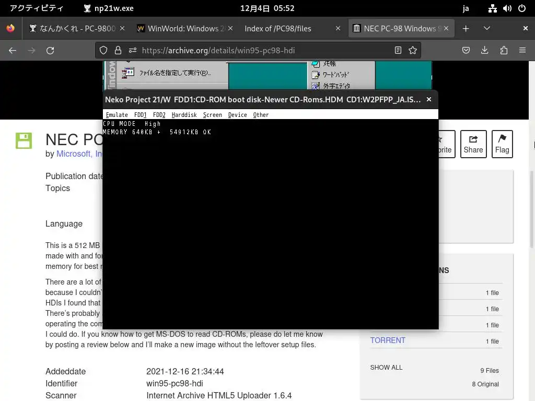The height and width of the screenshot is (401, 535).
Task: Click the identifier win95-pc98-hdi text
Action: pyautogui.click(x=175, y=383)
